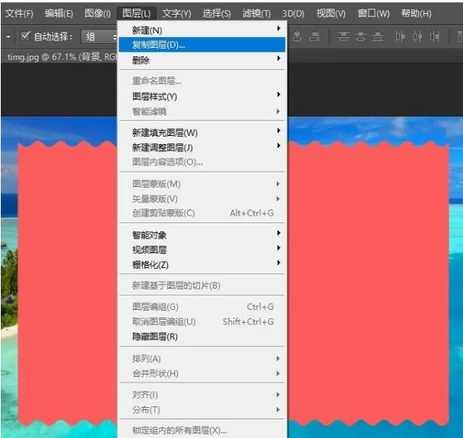Open the 文件(F) menu

click(19, 13)
